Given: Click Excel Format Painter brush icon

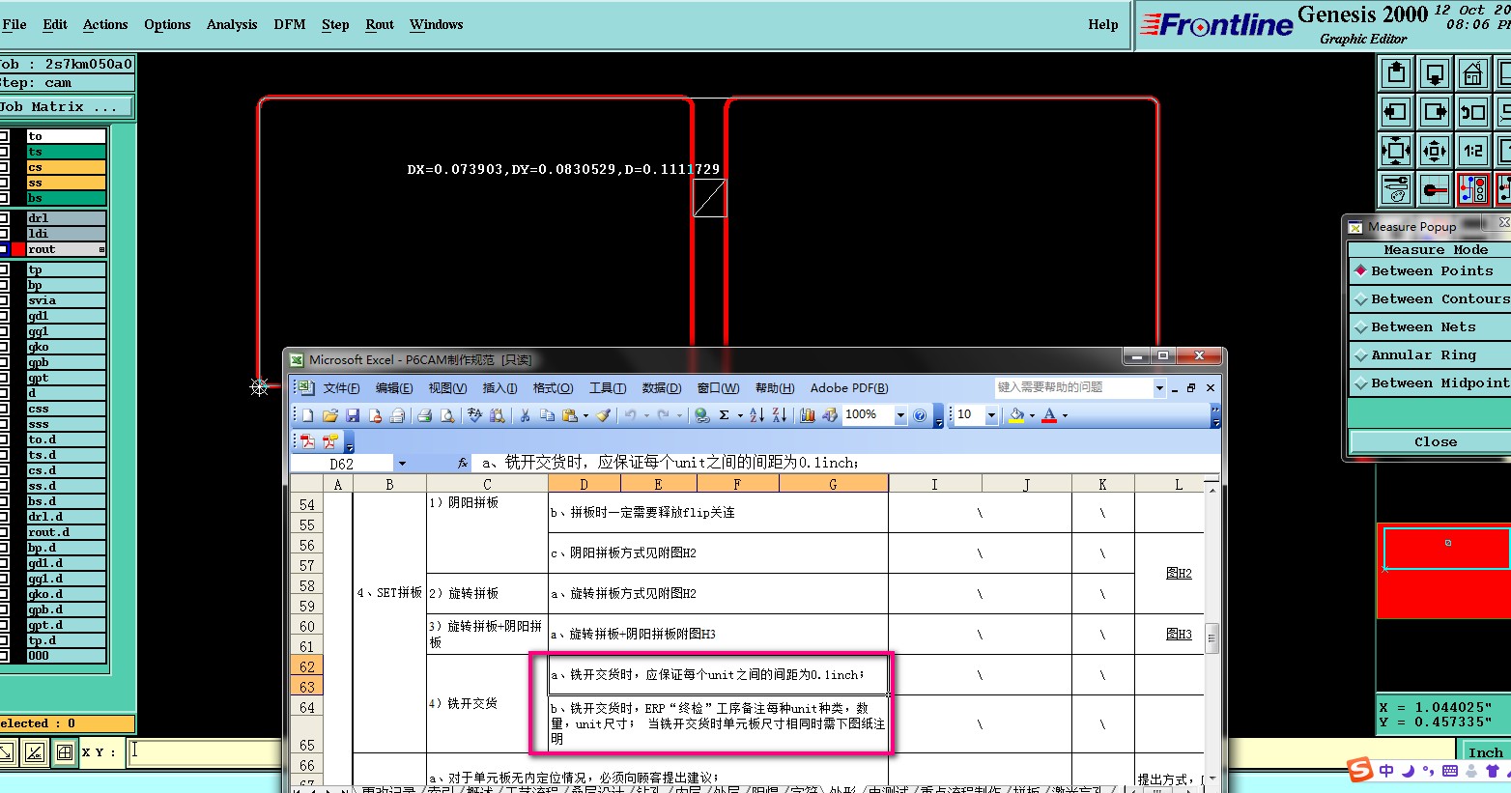Looking at the screenshot, I should point(603,415).
